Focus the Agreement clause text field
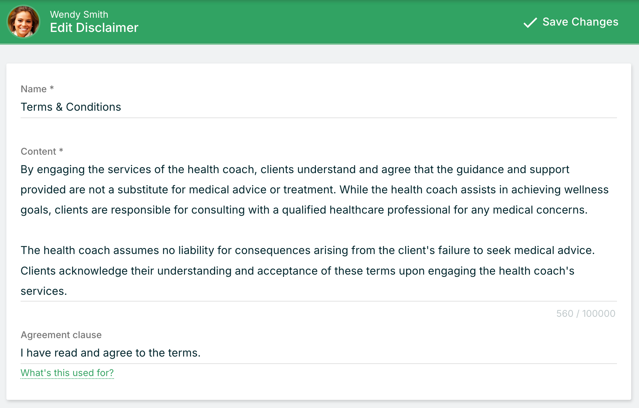Image resolution: width=639 pixels, height=408 pixels. 318,353
